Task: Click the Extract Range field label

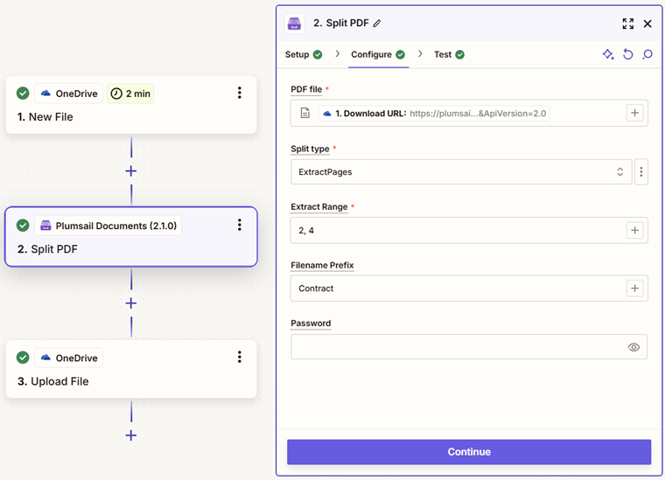Action: [x=318, y=206]
